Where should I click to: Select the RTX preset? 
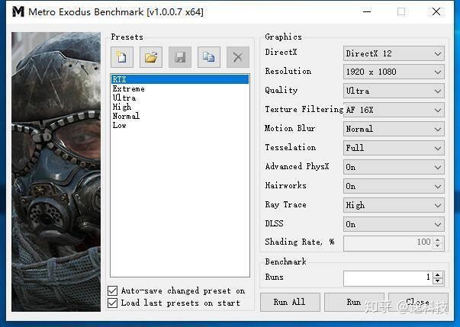pyautogui.click(x=180, y=79)
